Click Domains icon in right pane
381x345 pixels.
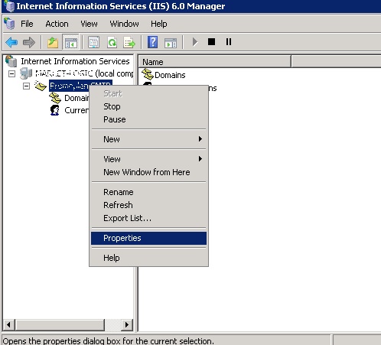tap(148, 74)
